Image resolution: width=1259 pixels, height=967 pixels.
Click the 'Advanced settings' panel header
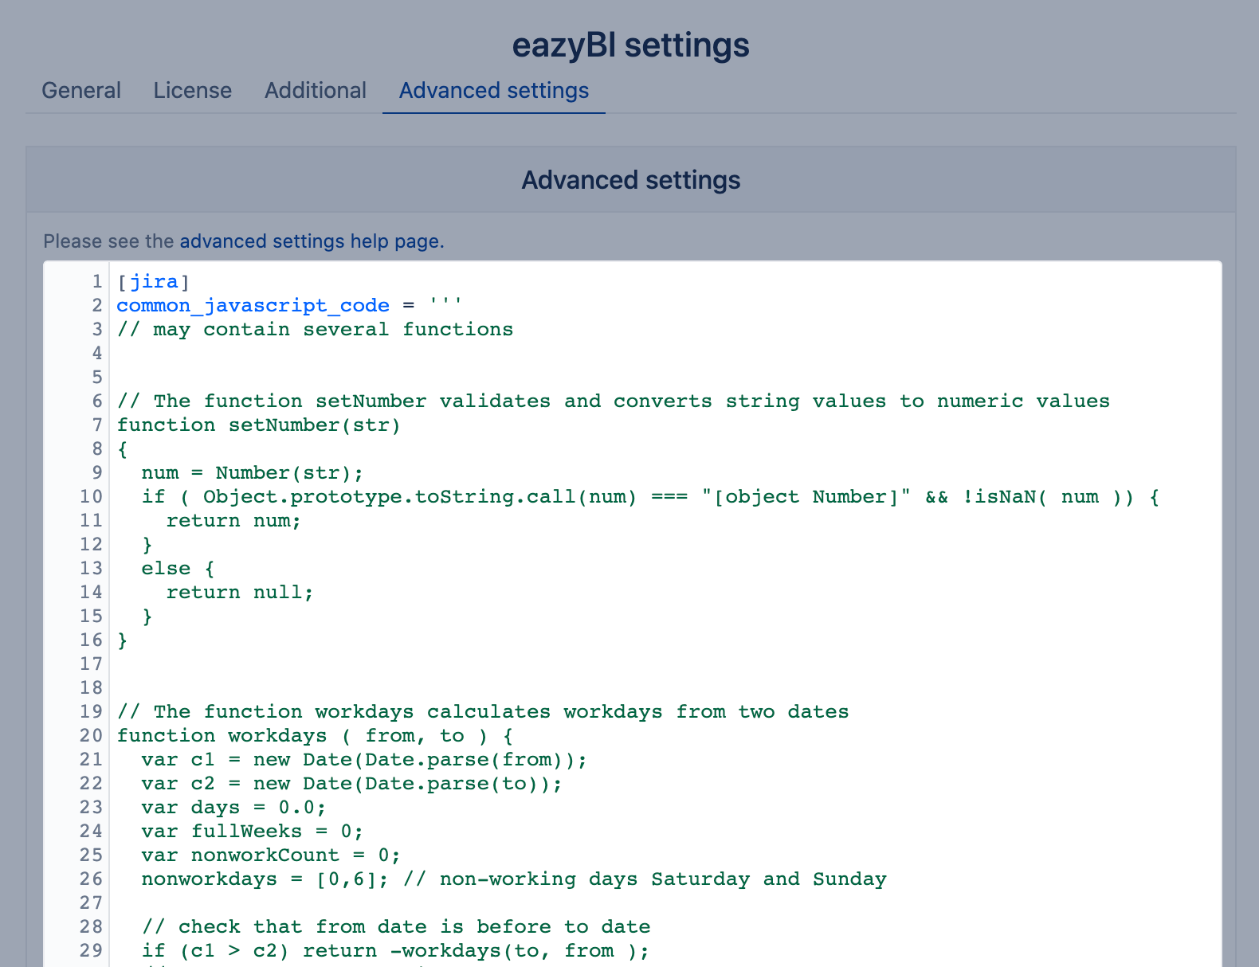pyautogui.click(x=630, y=180)
